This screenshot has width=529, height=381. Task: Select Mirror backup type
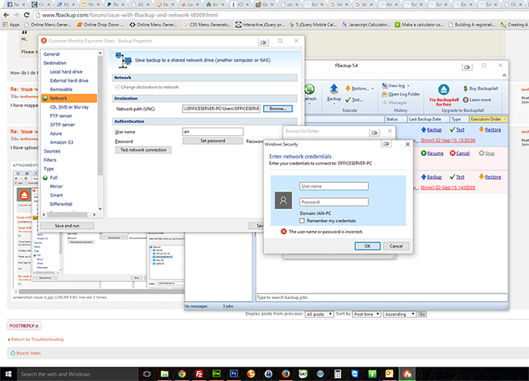(57, 186)
